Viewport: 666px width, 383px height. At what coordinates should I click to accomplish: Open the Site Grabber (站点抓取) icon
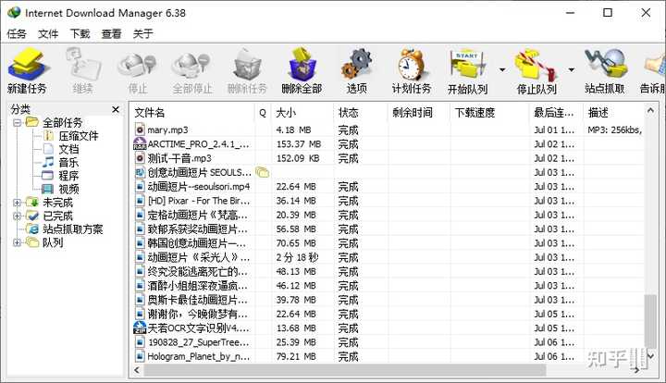(x=605, y=64)
